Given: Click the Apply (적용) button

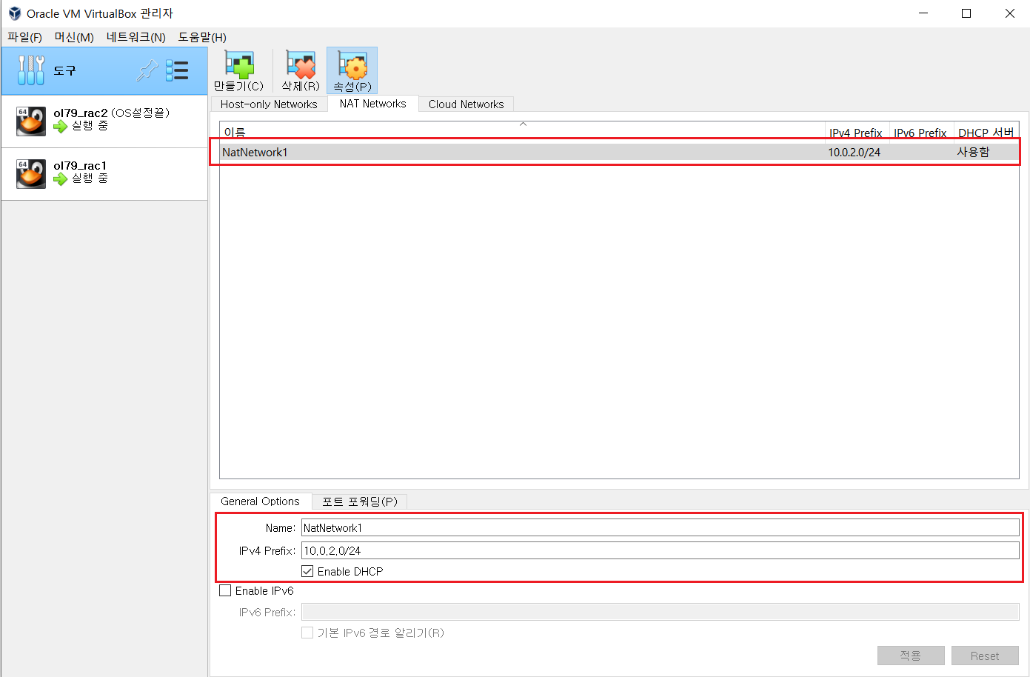Looking at the screenshot, I should click(x=911, y=656).
